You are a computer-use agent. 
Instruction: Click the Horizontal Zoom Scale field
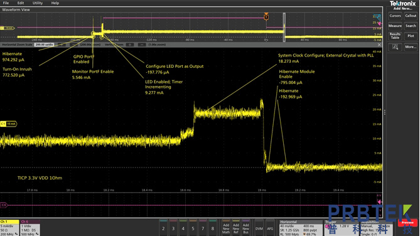(44, 45)
